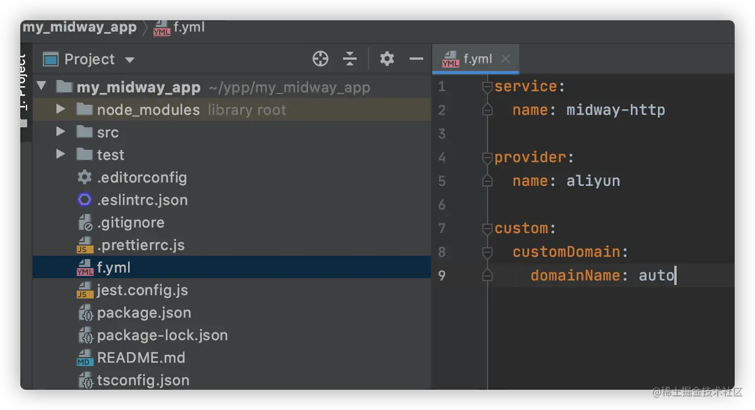The image size is (755, 410).
Task: Select the node_modules folder icon
Action: click(x=85, y=109)
